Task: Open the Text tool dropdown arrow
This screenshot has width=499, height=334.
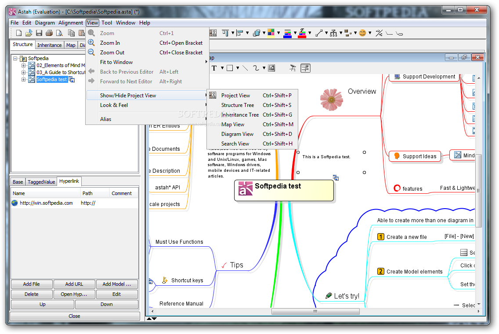Action: pyautogui.click(x=222, y=68)
